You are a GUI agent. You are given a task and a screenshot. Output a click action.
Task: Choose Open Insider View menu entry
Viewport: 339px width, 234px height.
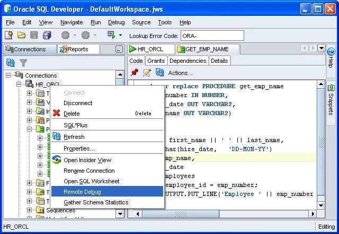pyautogui.click(x=107, y=160)
